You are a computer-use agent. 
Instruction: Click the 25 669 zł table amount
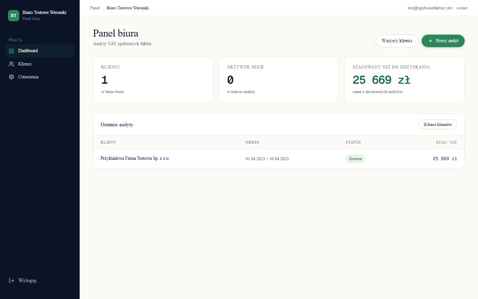[x=445, y=159]
